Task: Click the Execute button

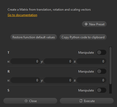Action: coord(87,101)
